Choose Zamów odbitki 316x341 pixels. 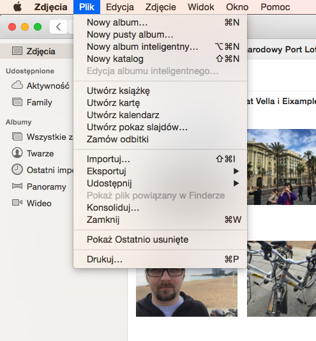tap(160, 139)
